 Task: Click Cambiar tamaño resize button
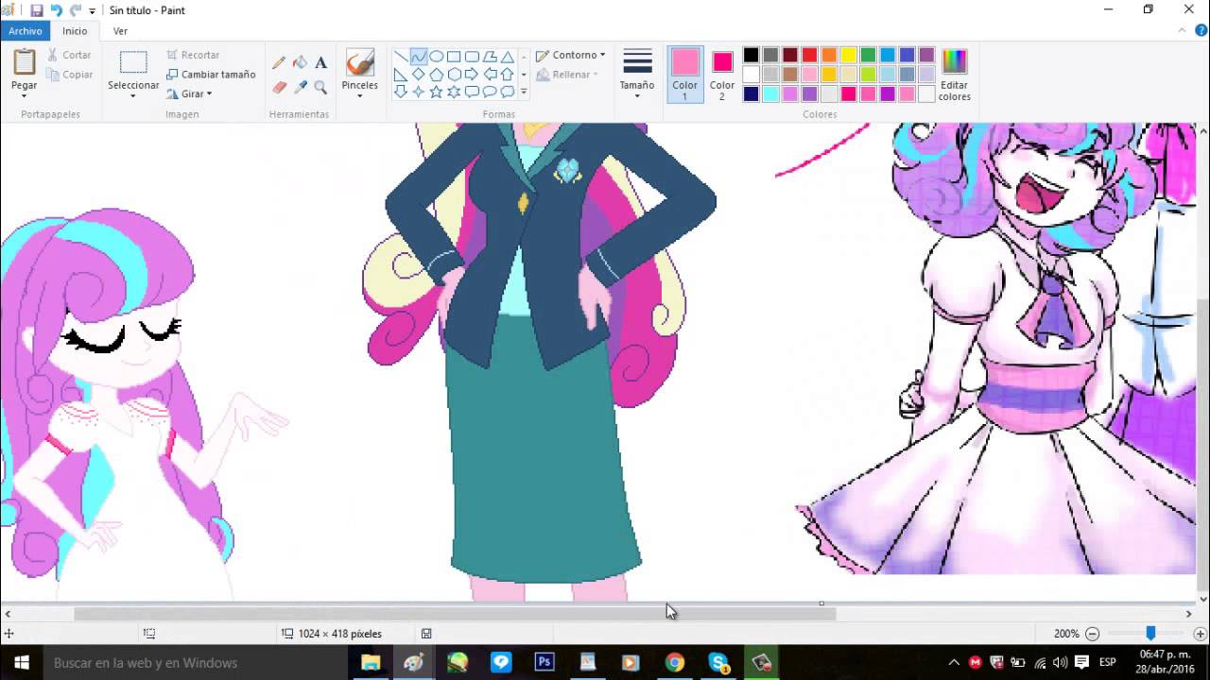[211, 75]
